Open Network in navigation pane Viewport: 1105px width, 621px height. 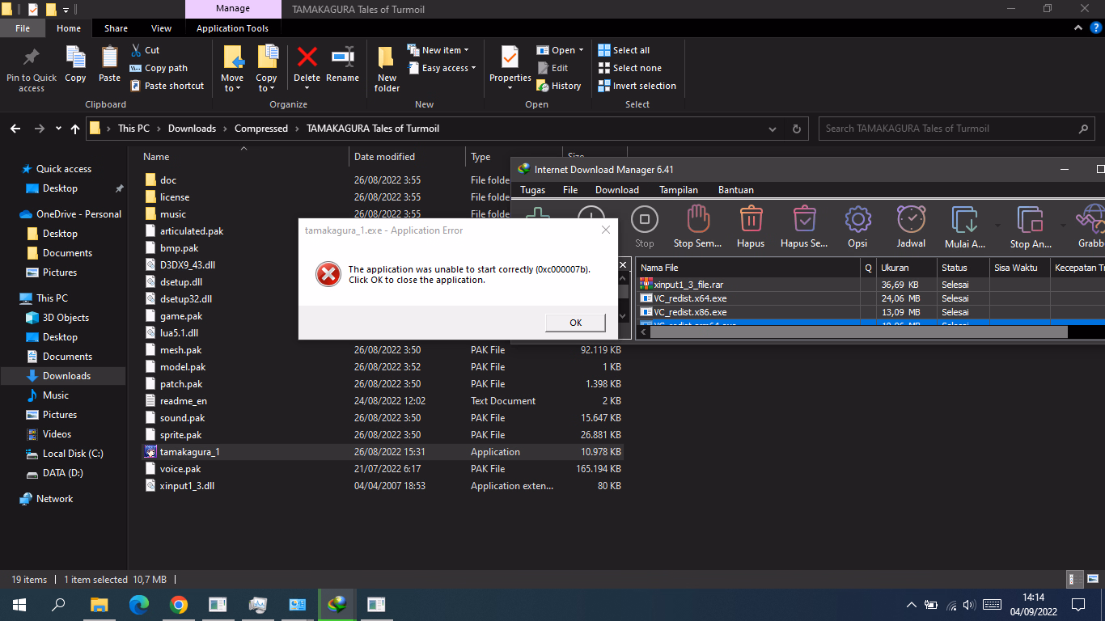54,499
